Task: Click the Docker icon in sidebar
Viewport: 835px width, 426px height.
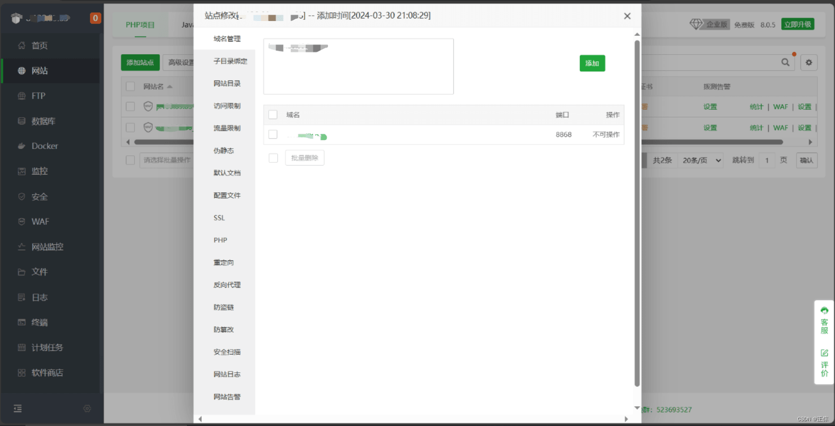Action: [x=22, y=146]
